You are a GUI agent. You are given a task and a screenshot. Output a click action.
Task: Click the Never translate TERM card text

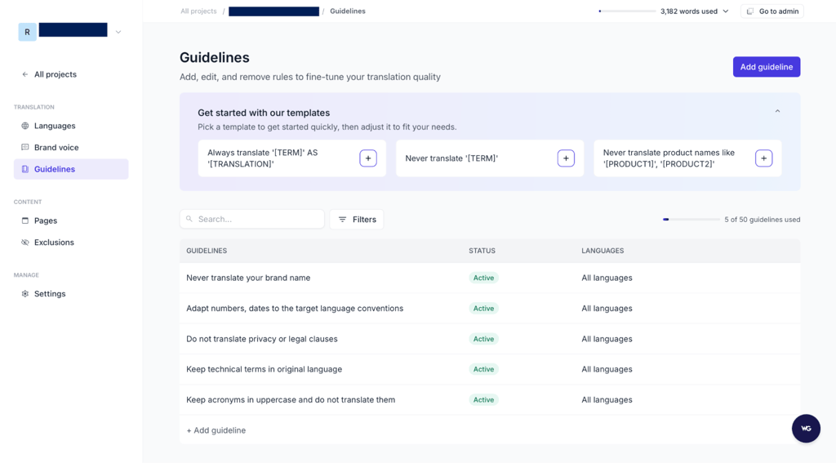[451, 158]
